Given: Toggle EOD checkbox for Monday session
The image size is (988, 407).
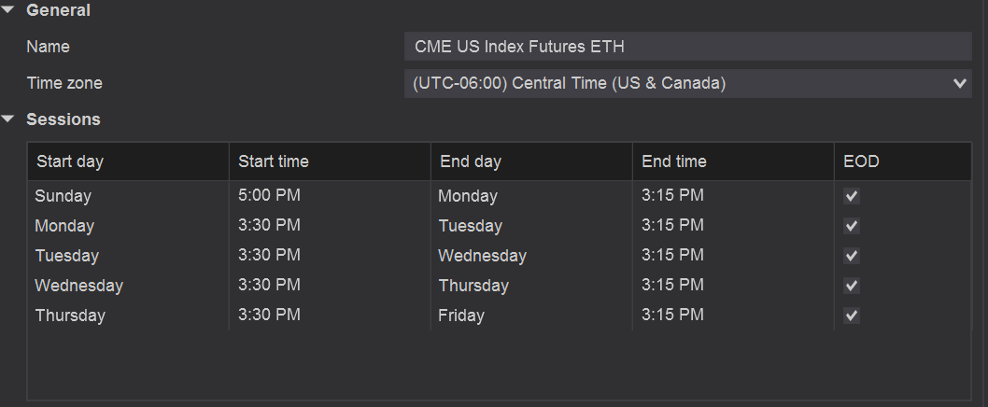Looking at the screenshot, I should point(851,226).
